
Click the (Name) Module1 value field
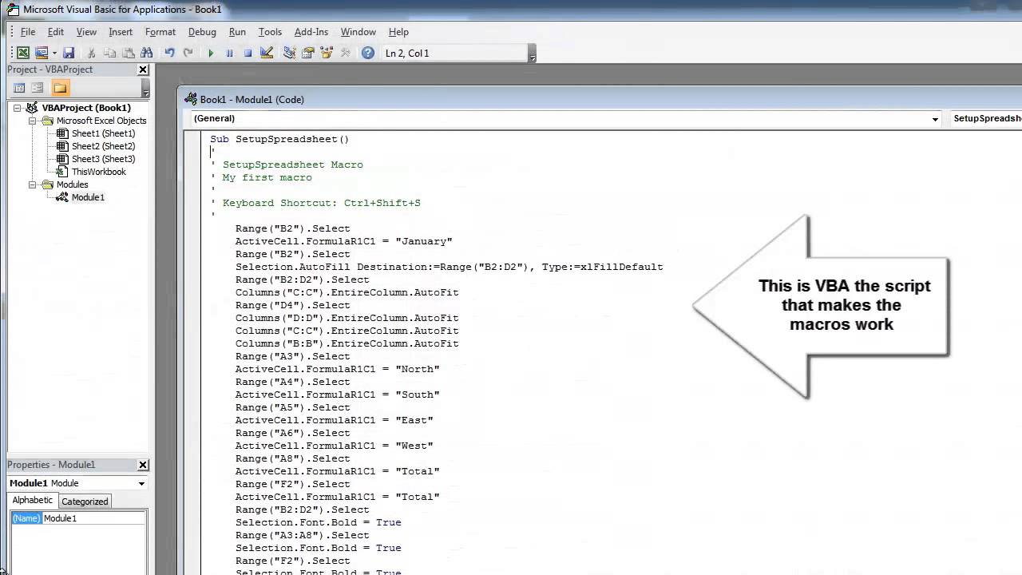click(93, 518)
